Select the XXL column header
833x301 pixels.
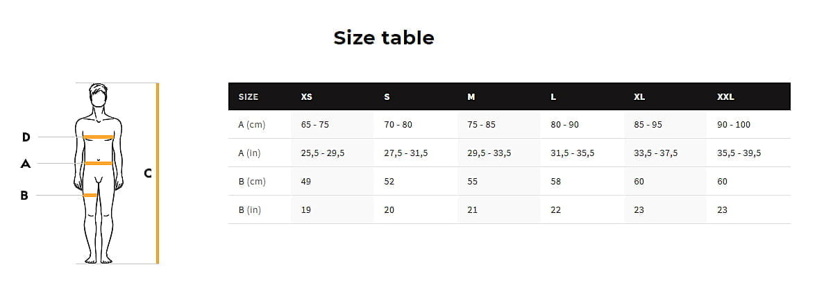[725, 97]
